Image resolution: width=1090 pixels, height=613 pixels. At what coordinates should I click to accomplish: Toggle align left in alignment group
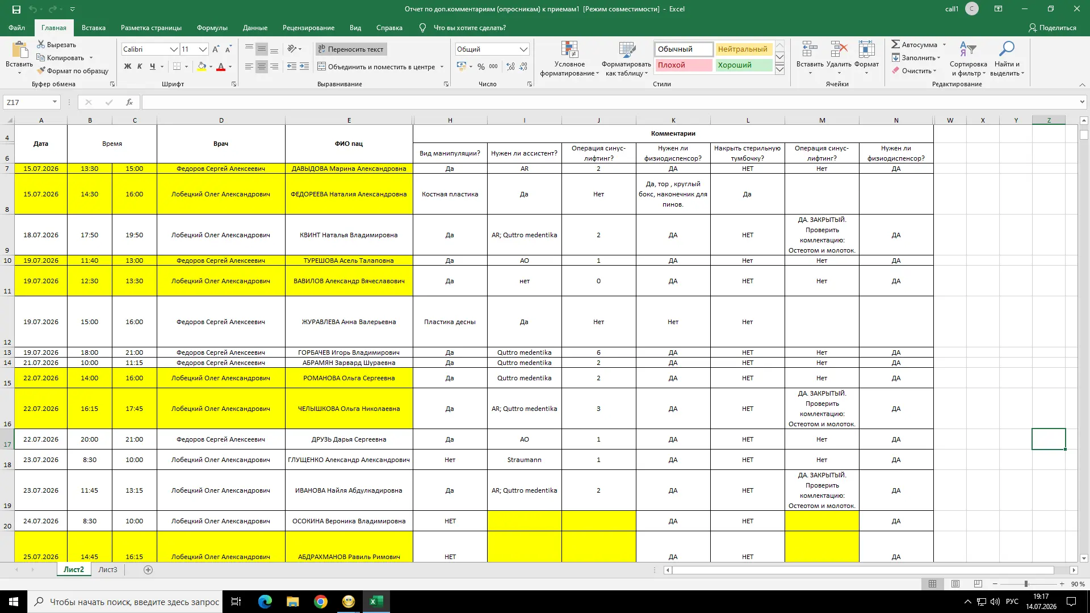(249, 66)
